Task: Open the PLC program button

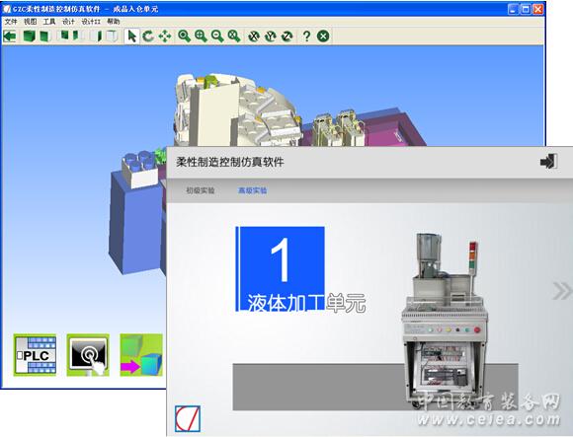Action: [36, 355]
